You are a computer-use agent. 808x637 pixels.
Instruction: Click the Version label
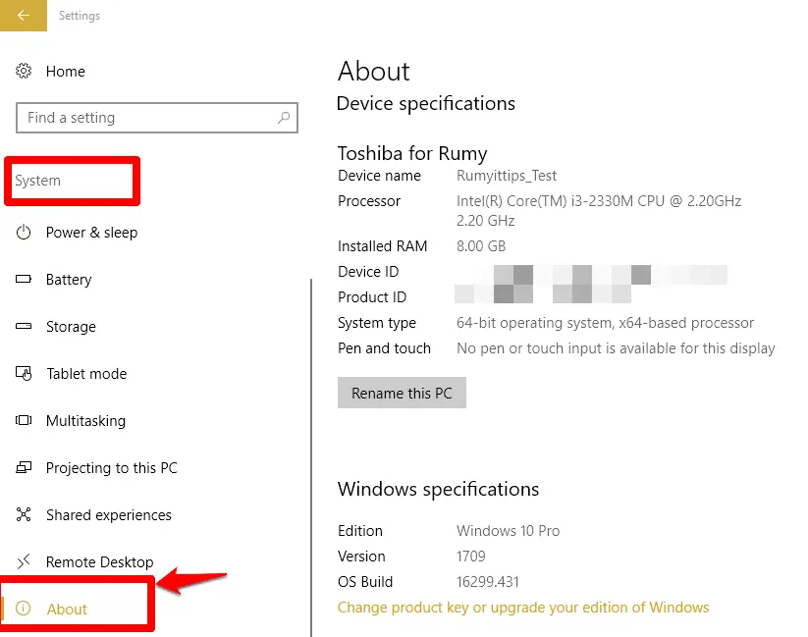point(361,557)
